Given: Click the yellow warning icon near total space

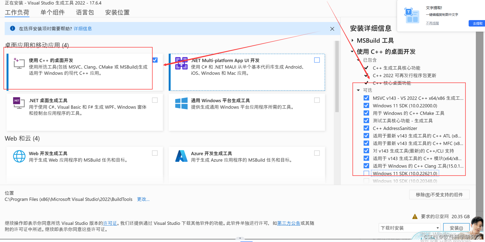Looking at the screenshot, I should [x=415, y=217].
